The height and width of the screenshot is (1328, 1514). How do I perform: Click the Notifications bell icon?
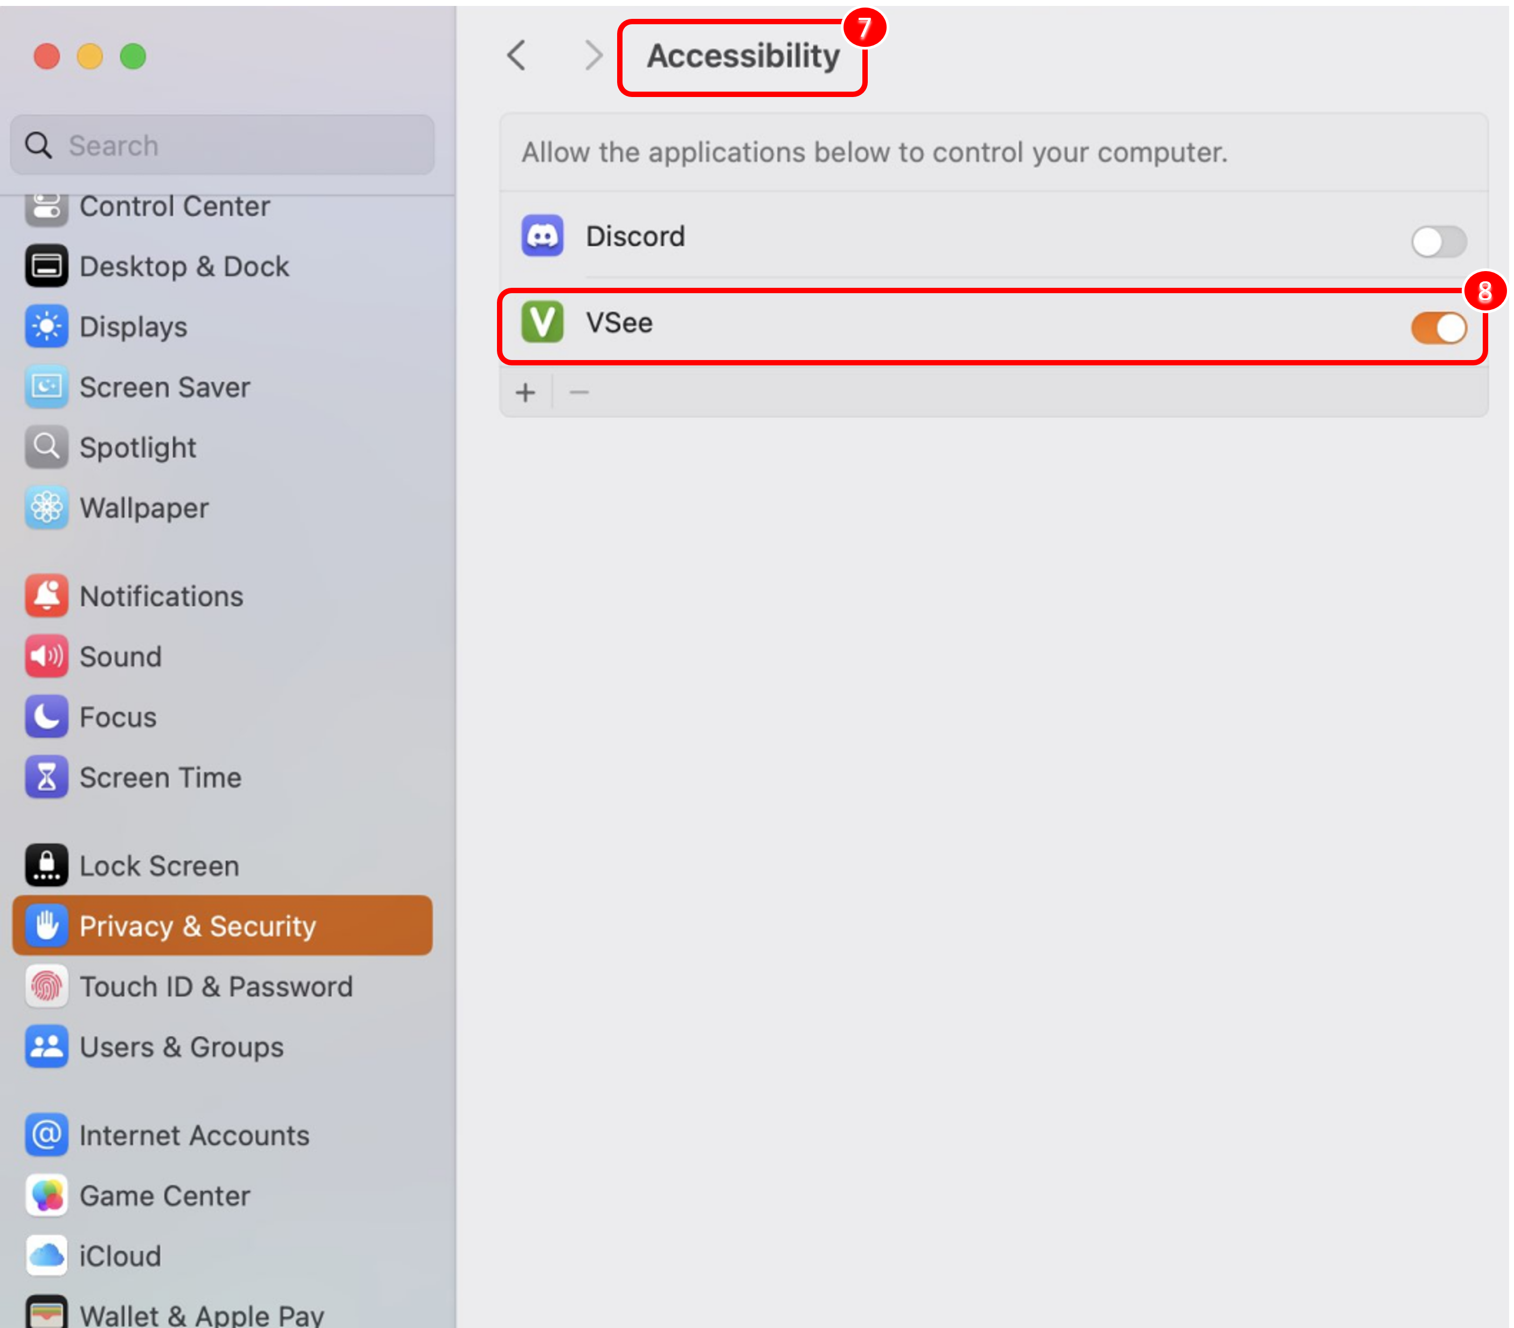pyautogui.click(x=47, y=596)
